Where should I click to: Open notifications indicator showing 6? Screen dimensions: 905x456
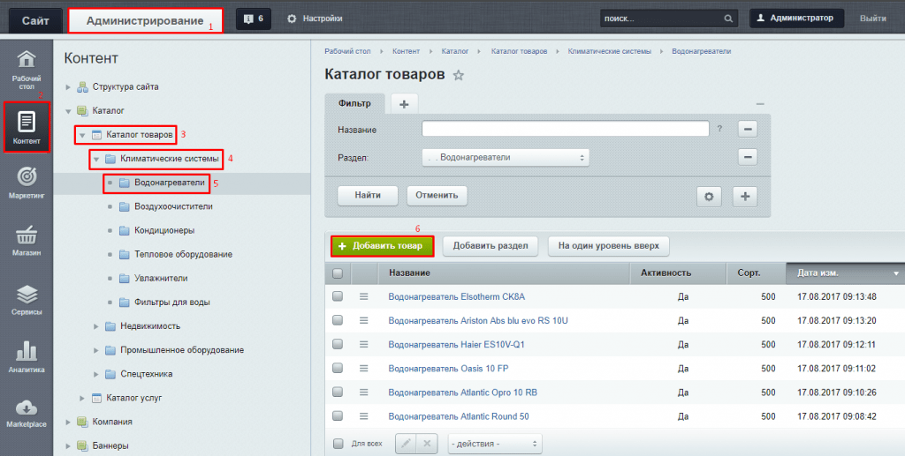tap(254, 19)
